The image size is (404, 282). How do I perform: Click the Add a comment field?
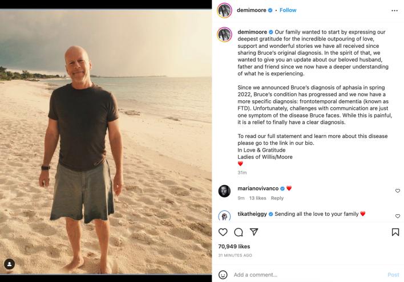click(x=302, y=275)
